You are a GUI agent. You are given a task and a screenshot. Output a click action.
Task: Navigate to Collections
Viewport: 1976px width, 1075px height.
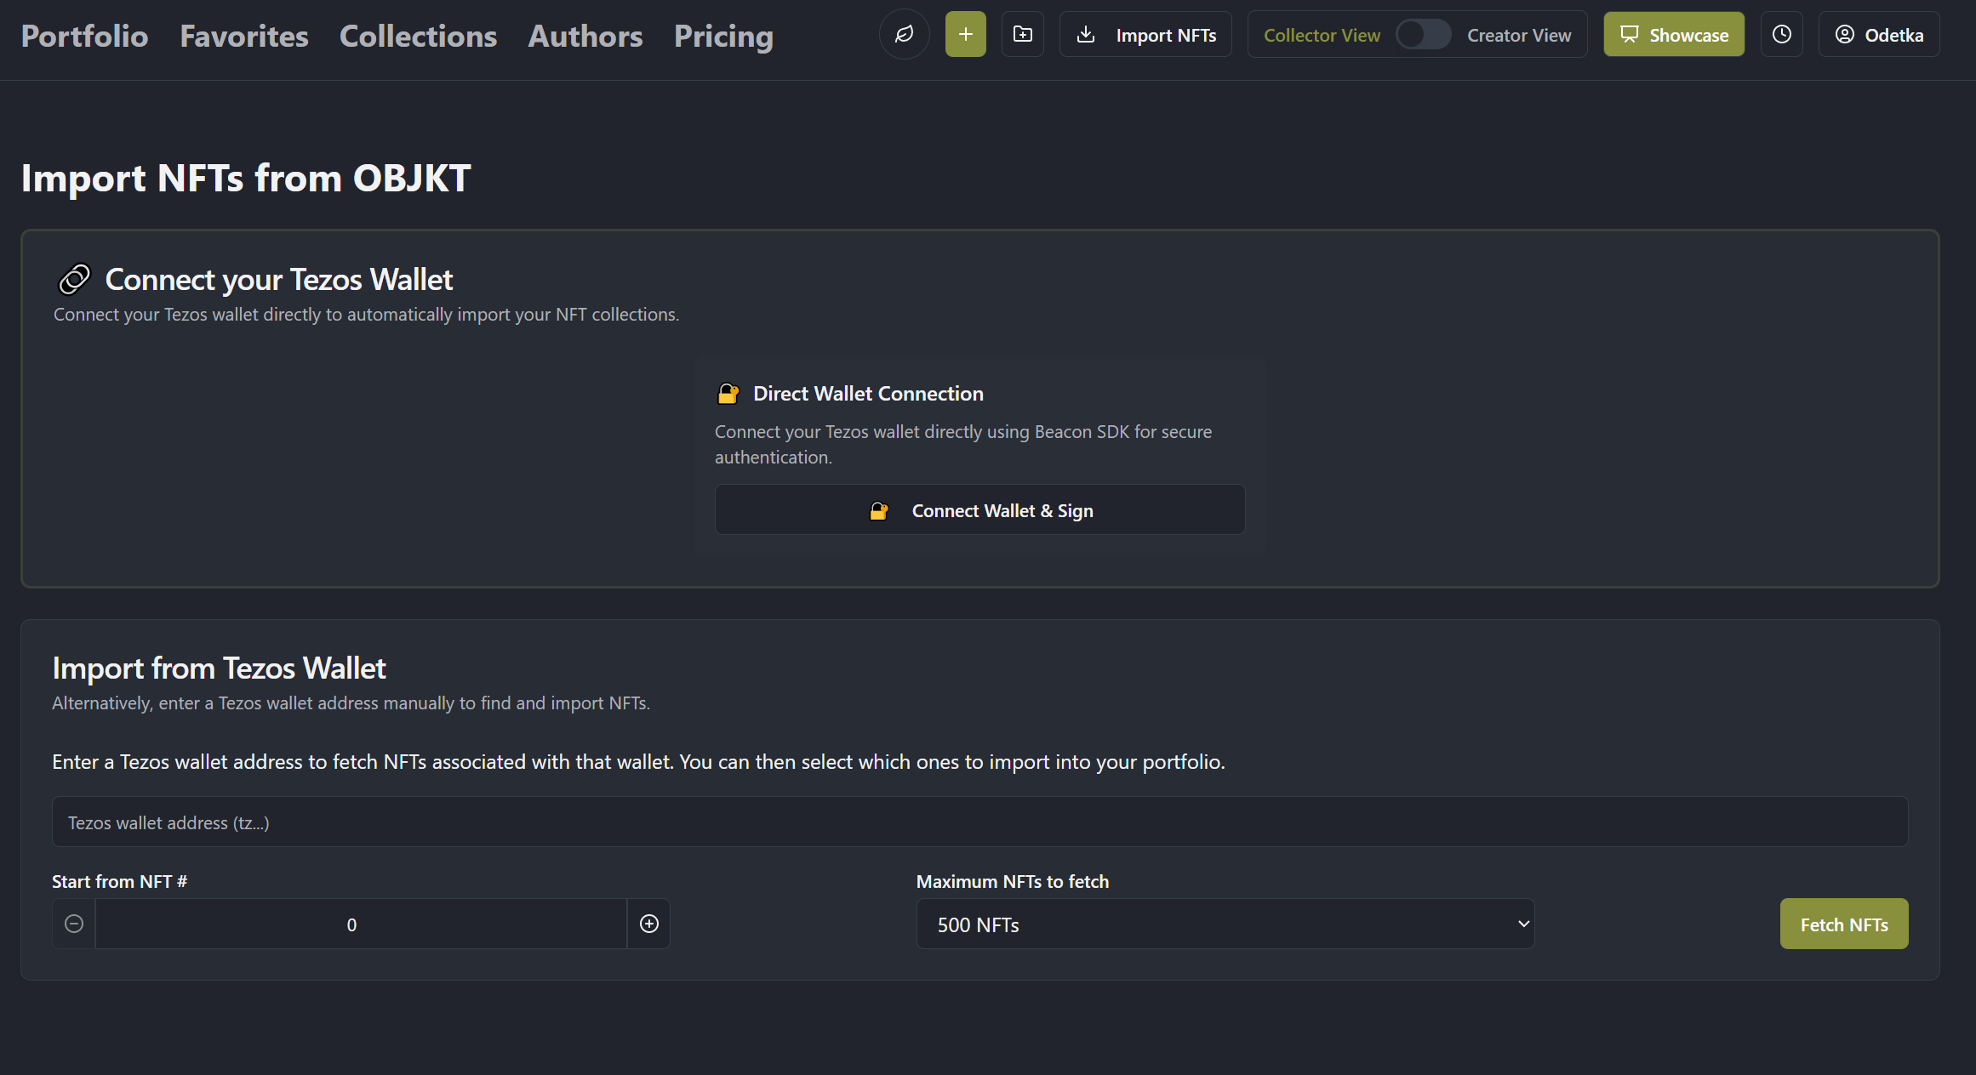tap(418, 36)
